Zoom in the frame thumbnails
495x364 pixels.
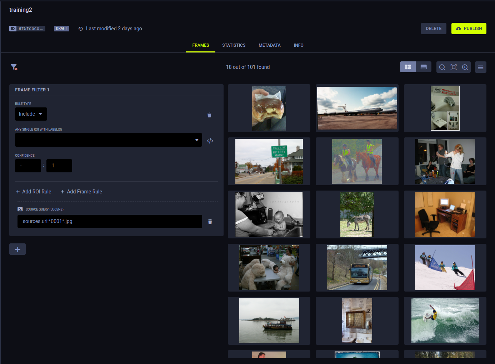[x=465, y=67]
